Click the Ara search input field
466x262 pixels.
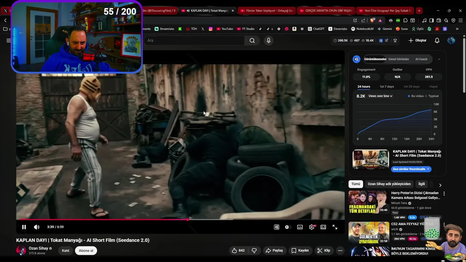coord(195,40)
